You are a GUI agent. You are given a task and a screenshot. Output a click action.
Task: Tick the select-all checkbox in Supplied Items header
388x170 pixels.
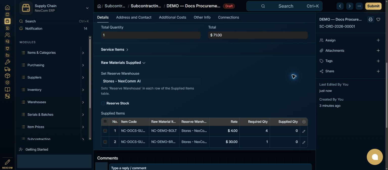(105, 121)
